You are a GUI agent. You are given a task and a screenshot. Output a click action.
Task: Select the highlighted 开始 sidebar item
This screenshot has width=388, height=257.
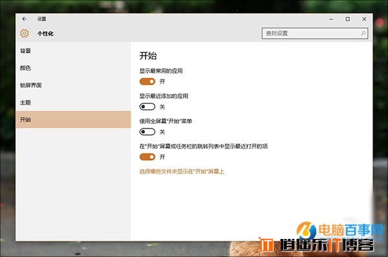point(73,119)
